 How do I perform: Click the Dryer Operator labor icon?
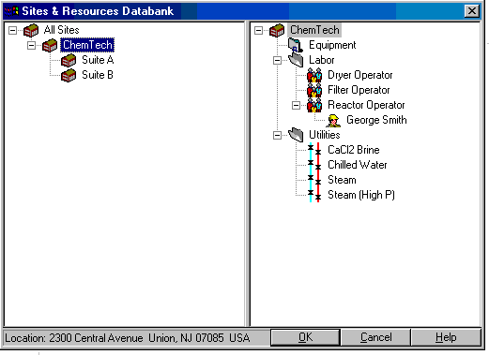point(314,75)
